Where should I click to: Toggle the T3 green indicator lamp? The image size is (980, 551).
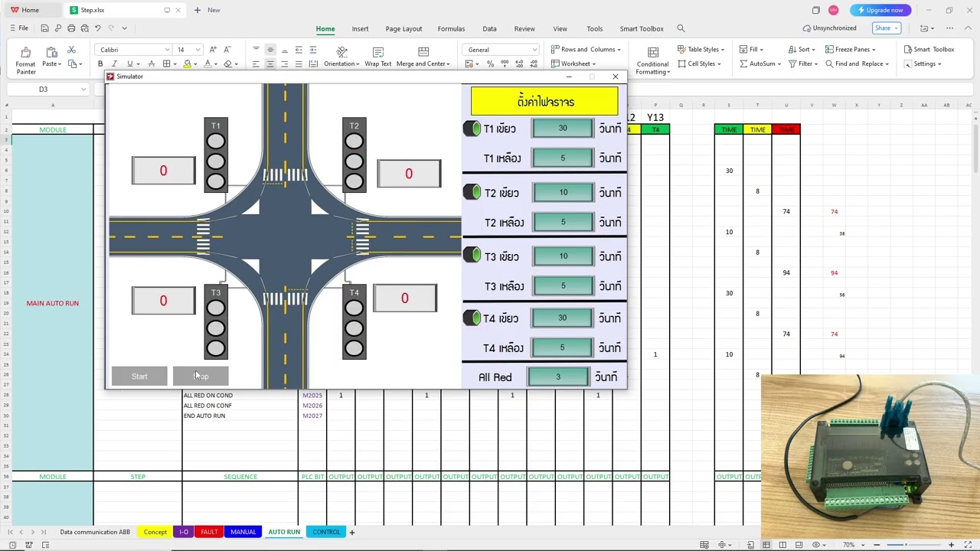pyautogui.click(x=472, y=255)
